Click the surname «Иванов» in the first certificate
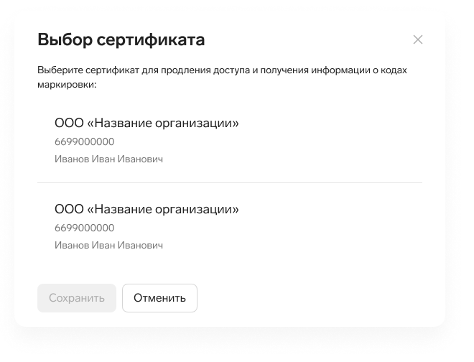Image resolution: width=474 pixels, height=362 pixels. (x=72, y=159)
